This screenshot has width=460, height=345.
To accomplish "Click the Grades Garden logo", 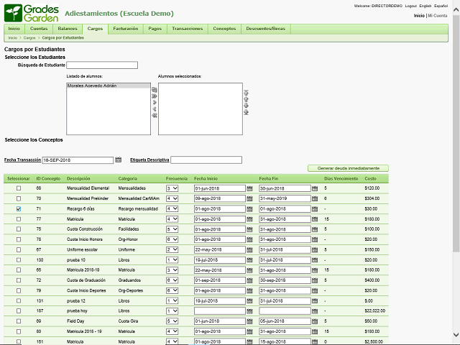I will point(32,13).
